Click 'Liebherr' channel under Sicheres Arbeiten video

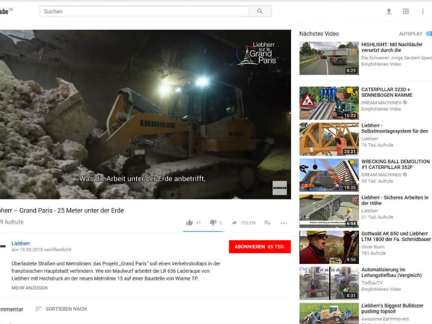tap(370, 211)
